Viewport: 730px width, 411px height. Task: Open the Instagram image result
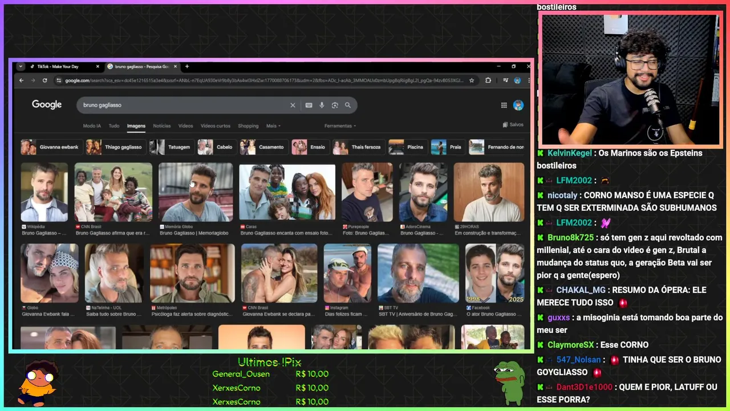347,273
